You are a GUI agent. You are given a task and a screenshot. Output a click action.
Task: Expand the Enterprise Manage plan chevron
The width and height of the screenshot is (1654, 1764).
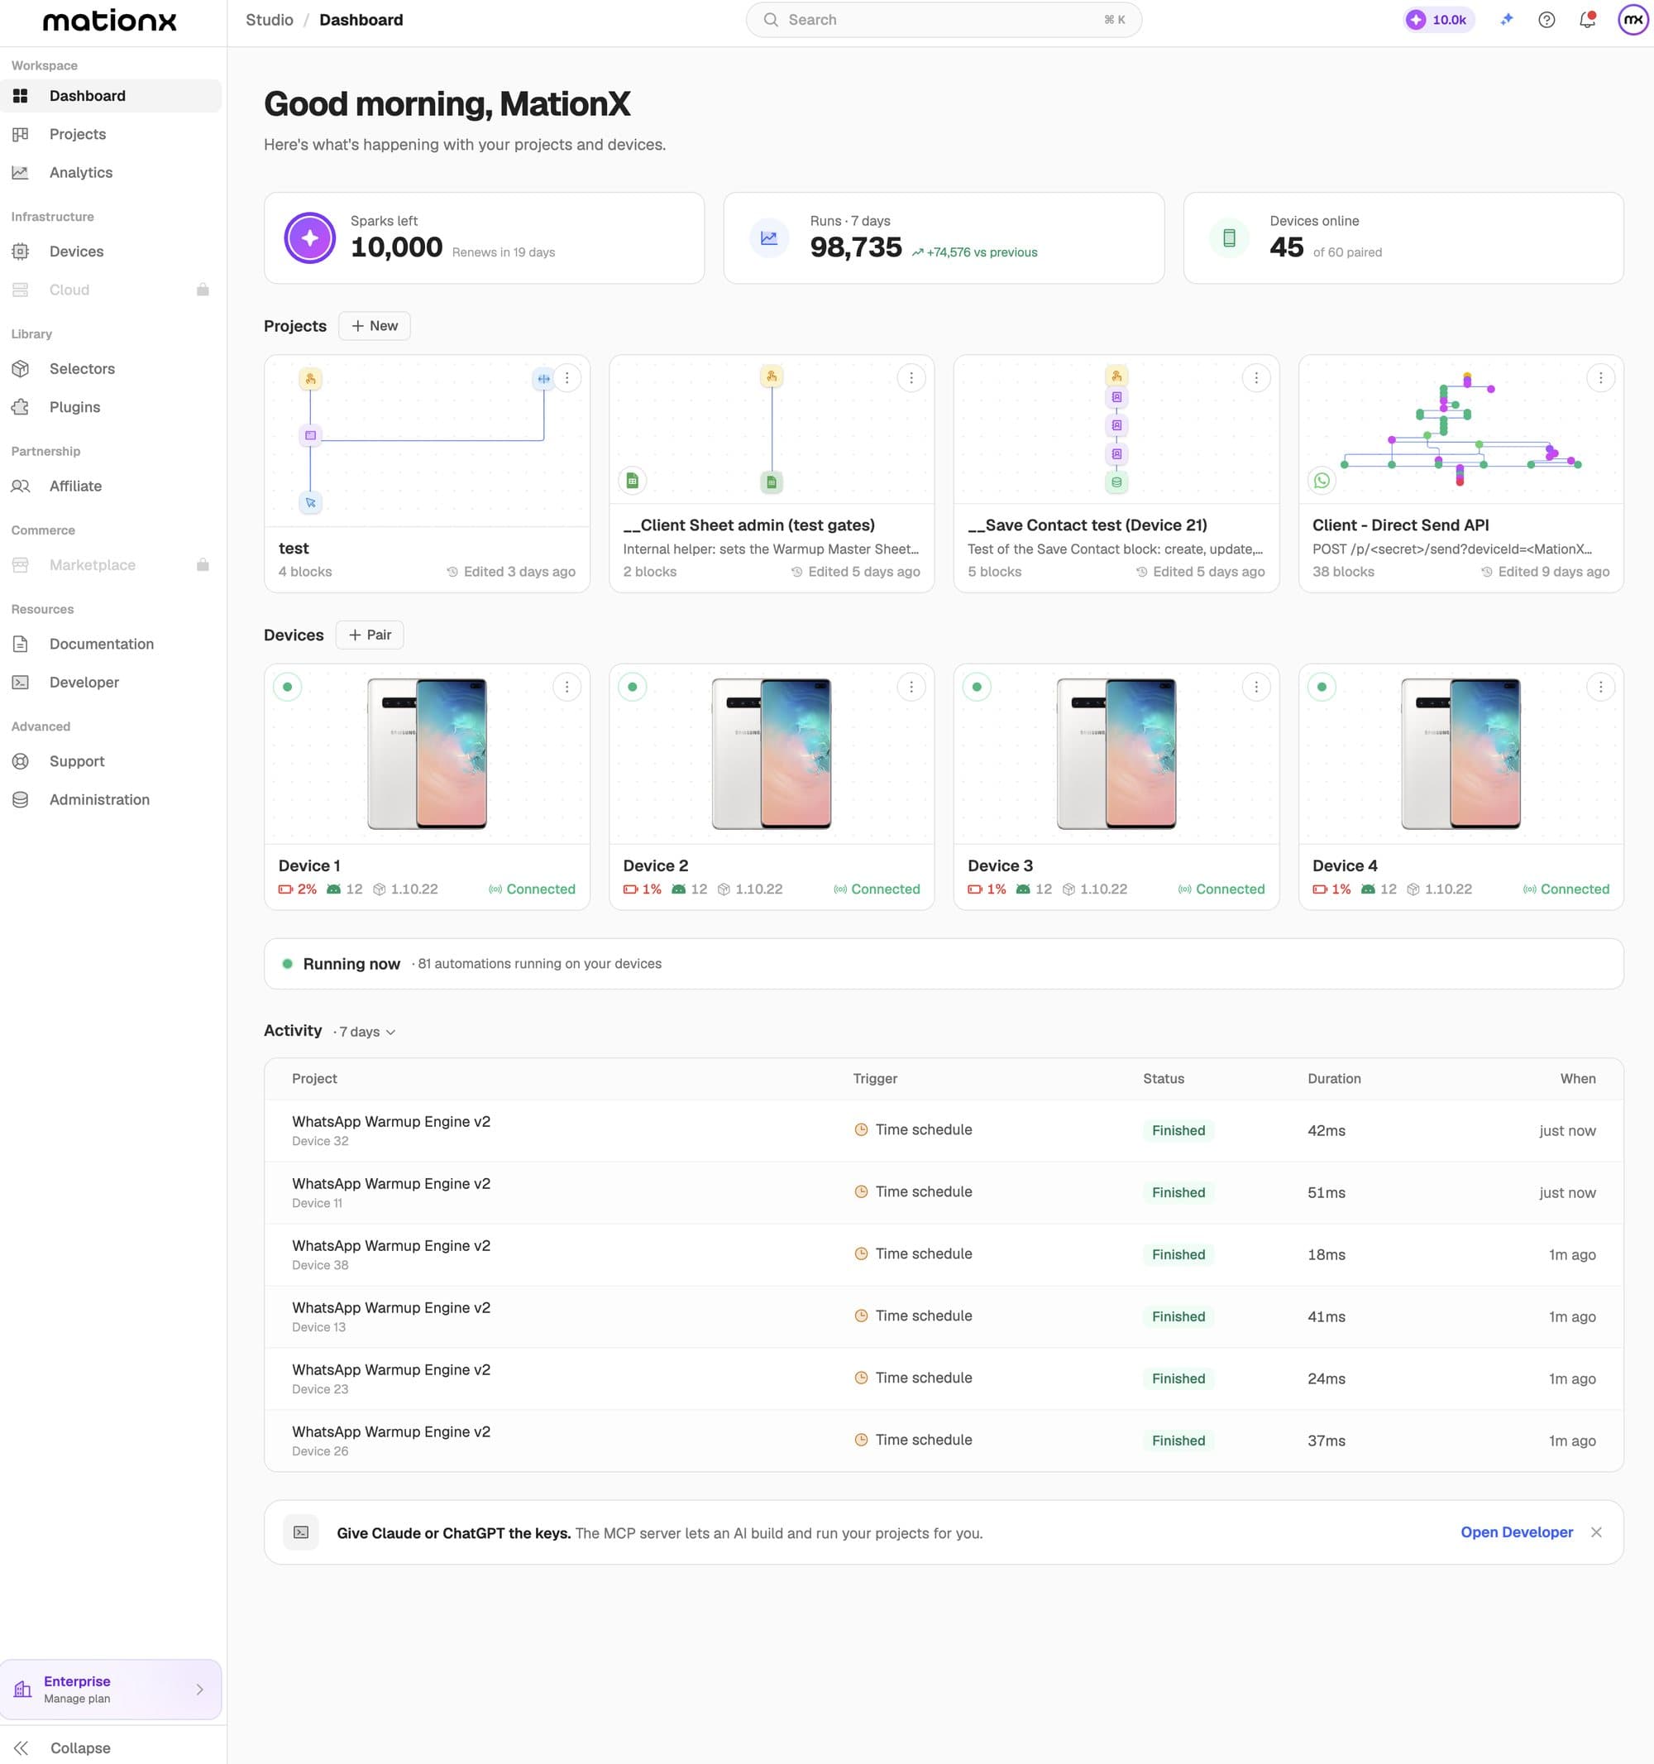point(199,1690)
